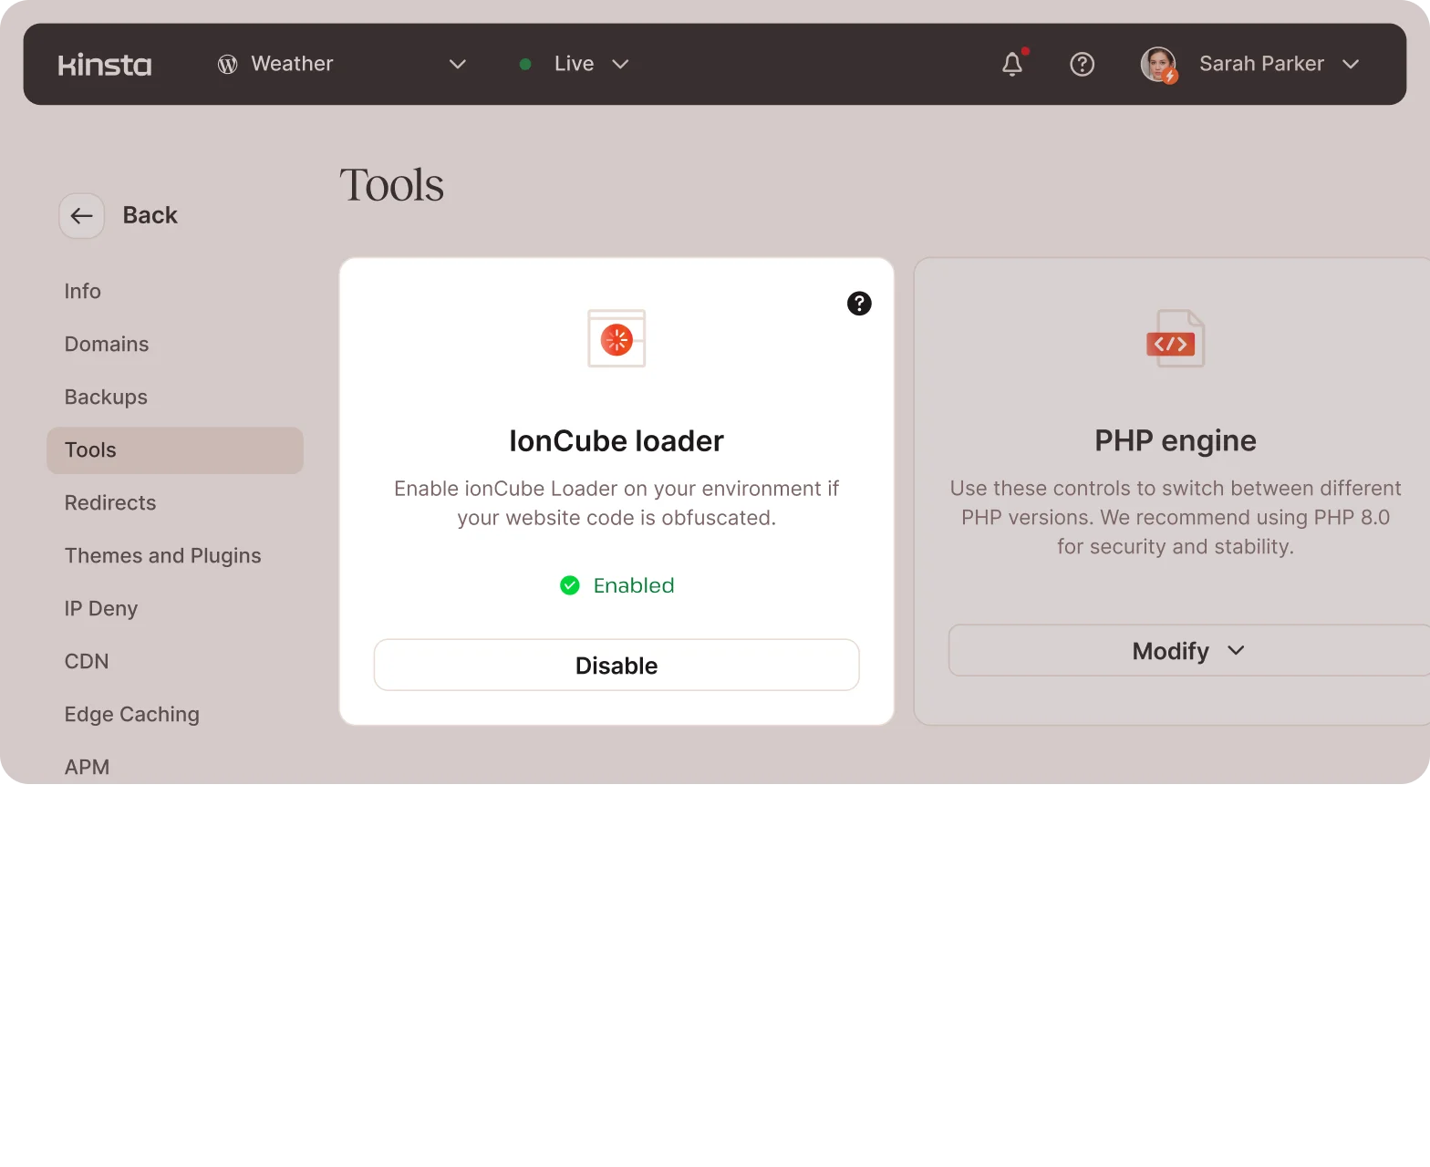Expand the Sarah Parker user menu
The height and width of the screenshot is (1167, 1430).
pyautogui.click(x=1351, y=64)
